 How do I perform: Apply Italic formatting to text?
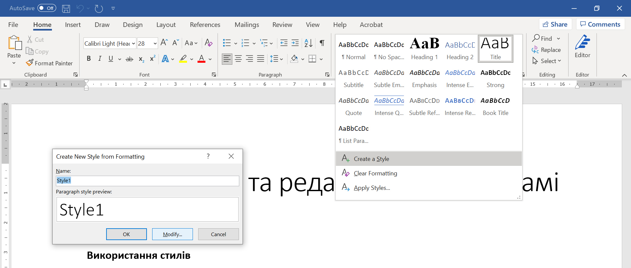(x=100, y=59)
